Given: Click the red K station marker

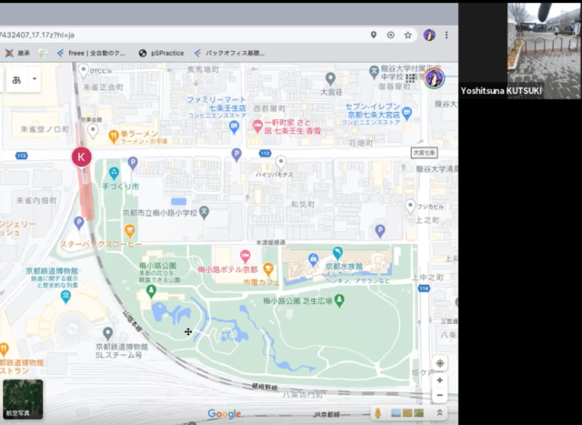Looking at the screenshot, I should (82, 157).
